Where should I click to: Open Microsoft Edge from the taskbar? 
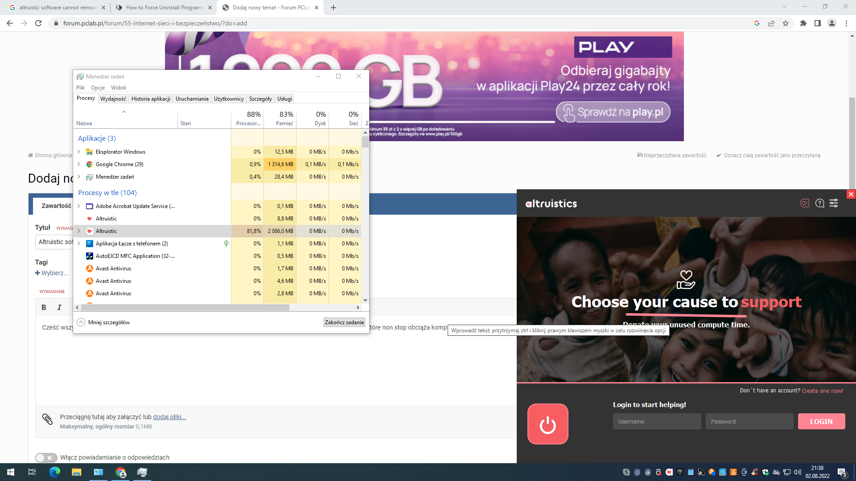[54, 472]
